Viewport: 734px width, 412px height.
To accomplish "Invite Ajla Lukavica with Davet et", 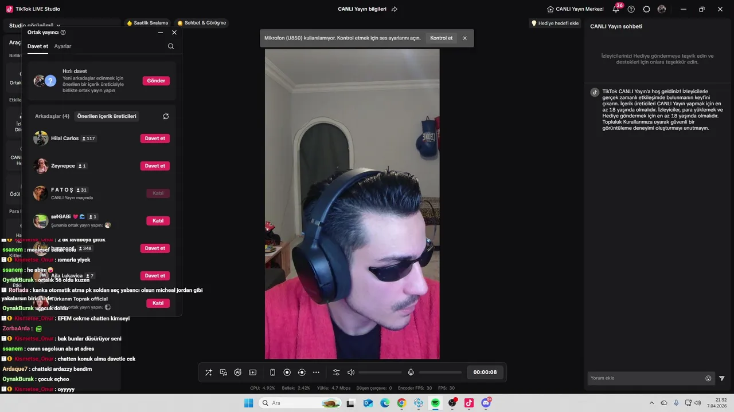I will pos(155,276).
